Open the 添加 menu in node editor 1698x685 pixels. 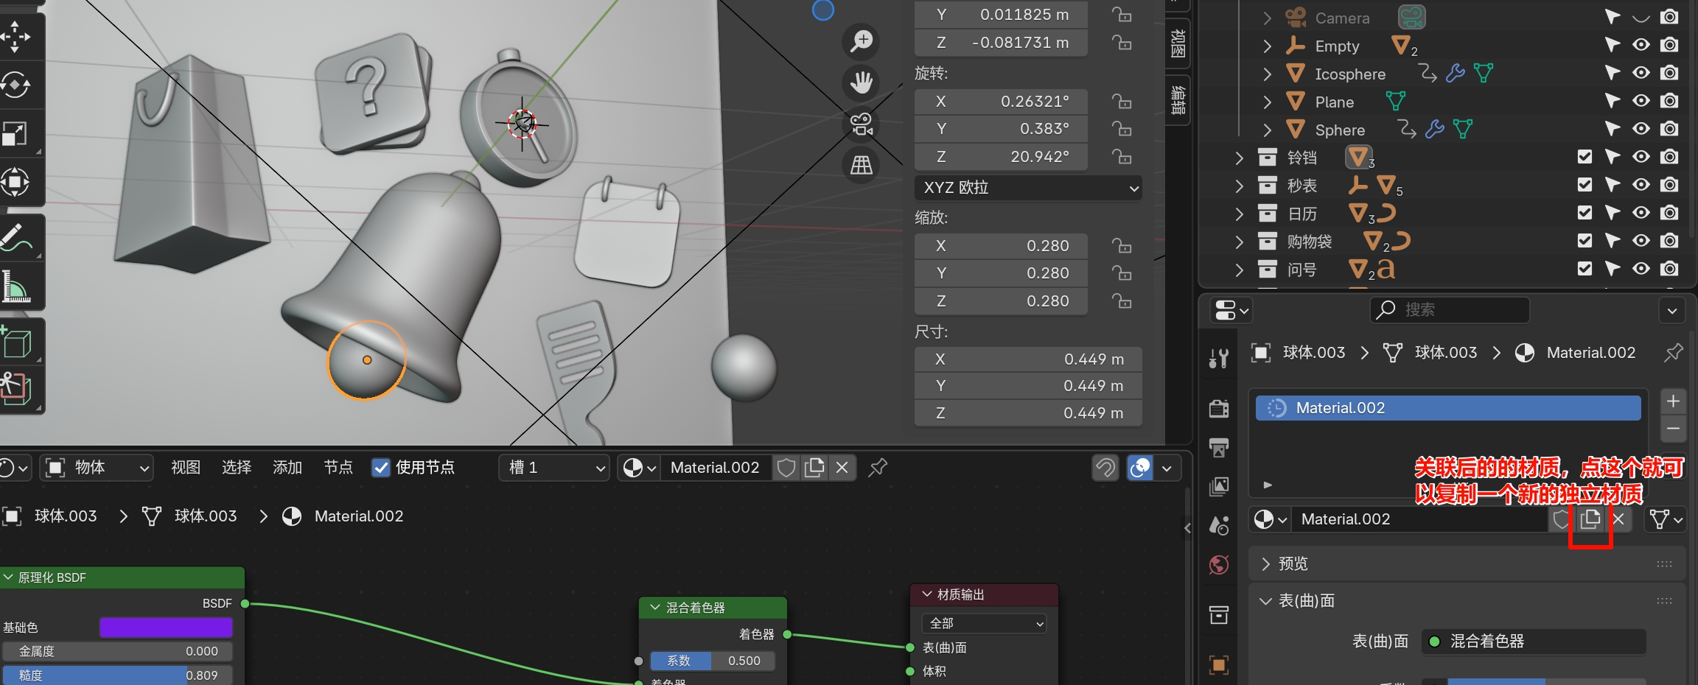287,468
